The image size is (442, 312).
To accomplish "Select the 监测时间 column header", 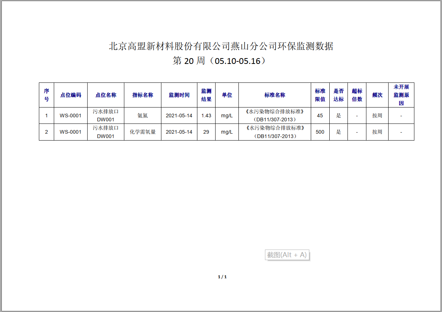I will pos(179,94).
